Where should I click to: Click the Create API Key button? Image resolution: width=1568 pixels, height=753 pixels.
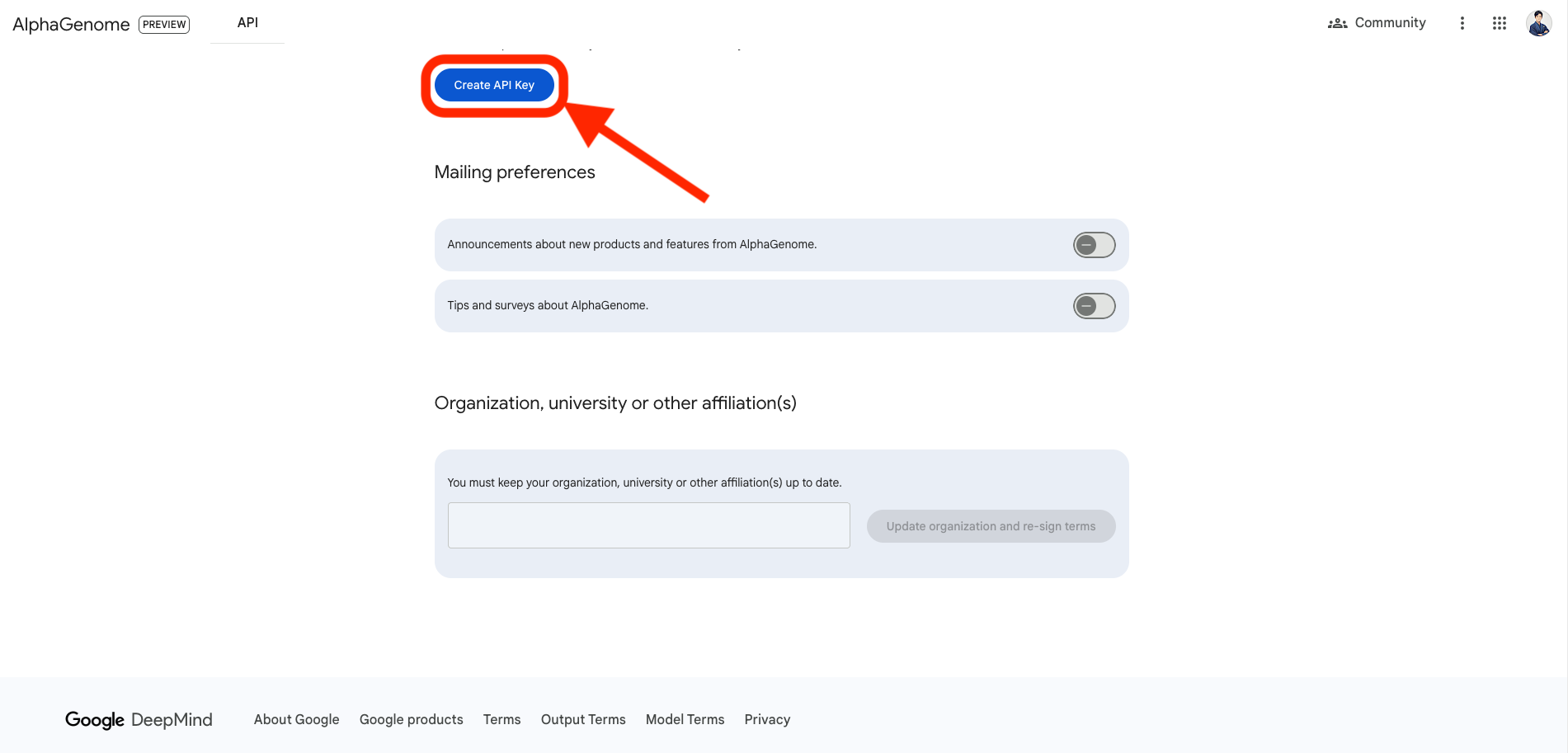(x=493, y=85)
